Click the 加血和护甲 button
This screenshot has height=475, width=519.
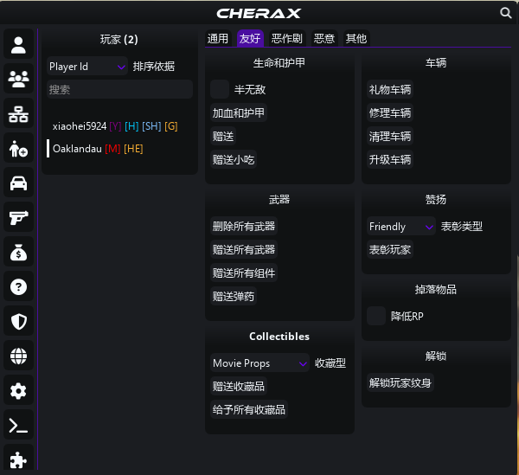click(x=239, y=112)
